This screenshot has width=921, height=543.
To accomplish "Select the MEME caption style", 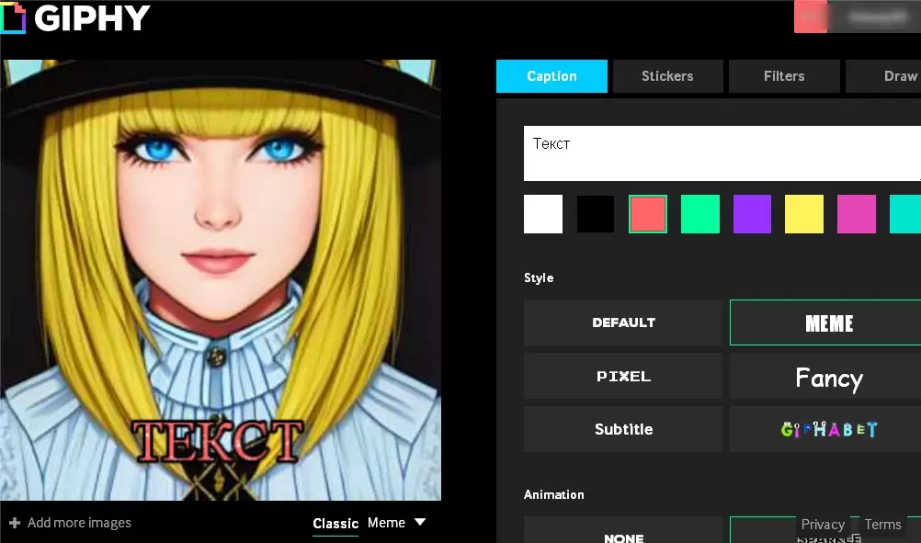I will click(829, 323).
